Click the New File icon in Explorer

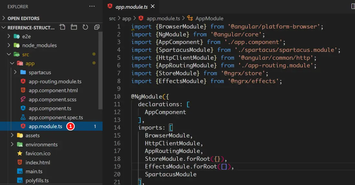click(x=62, y=27)
